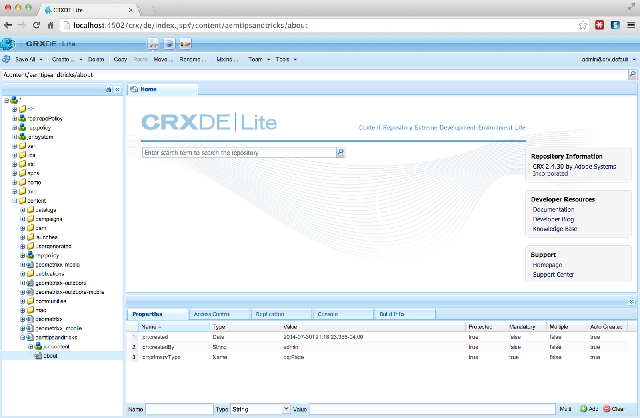
Task: Open the property Type dropdown
Action: 286,409
